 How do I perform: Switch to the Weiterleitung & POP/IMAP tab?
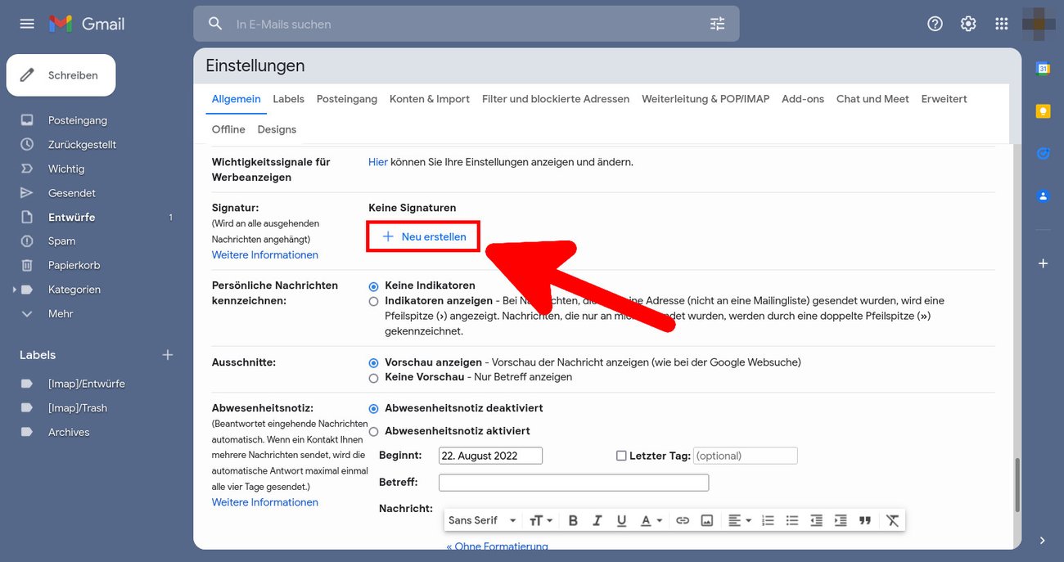point(706,98)
